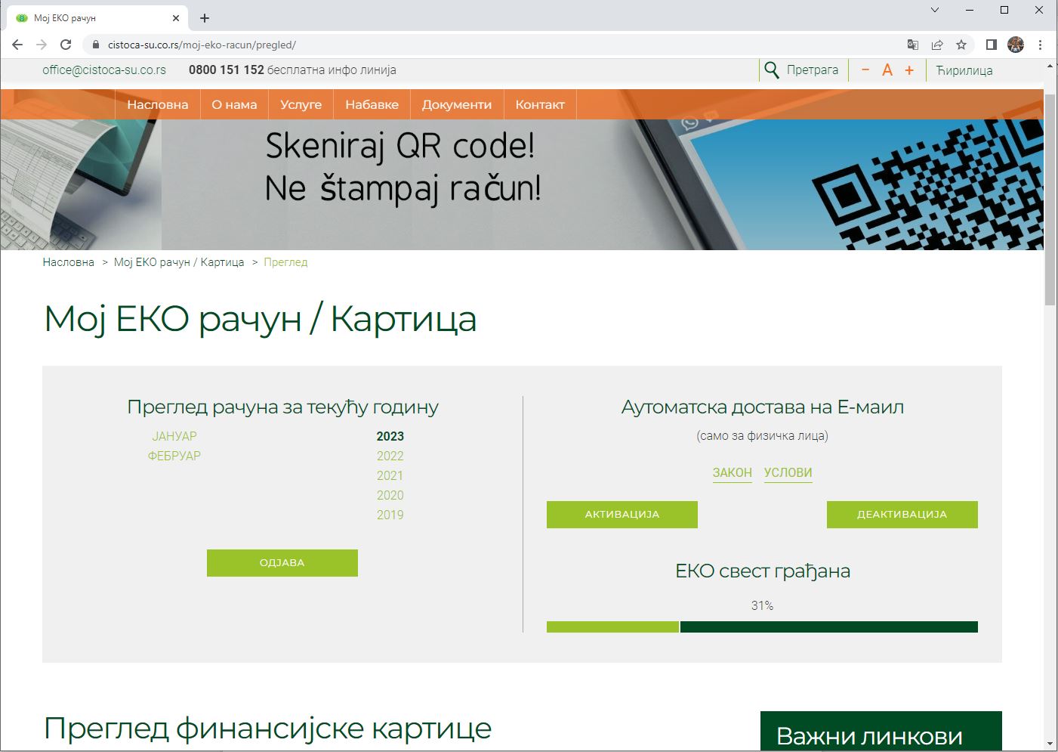1058x752 pixels.
Task: Reset font size with the A icon
Action: coord(887,70)
